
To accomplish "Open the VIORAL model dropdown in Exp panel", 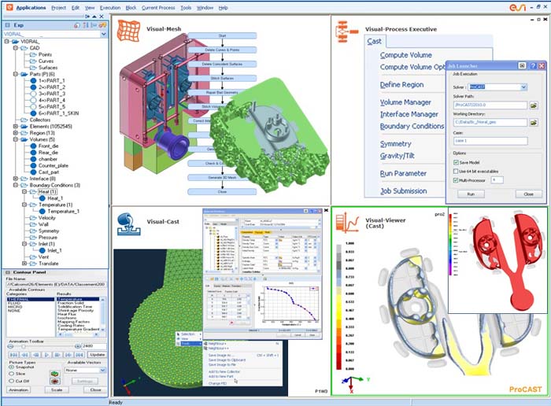I will (104, 34).
